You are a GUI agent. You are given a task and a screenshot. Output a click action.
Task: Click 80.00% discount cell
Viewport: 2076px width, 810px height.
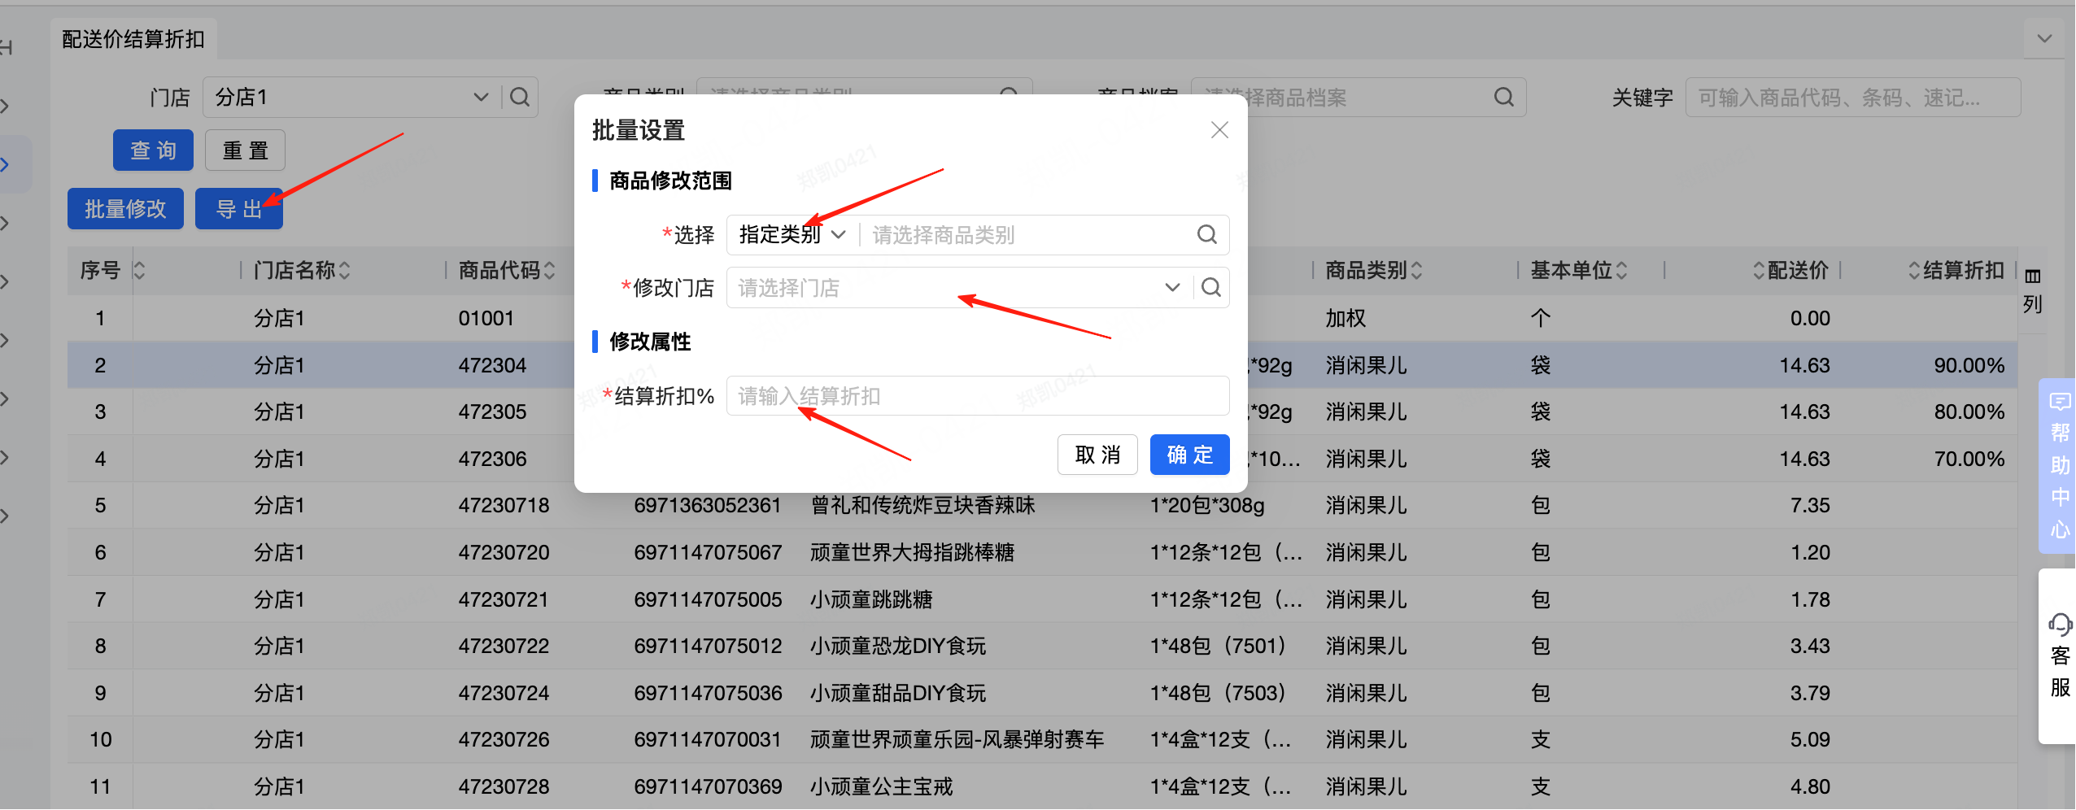pos(1969,412)
